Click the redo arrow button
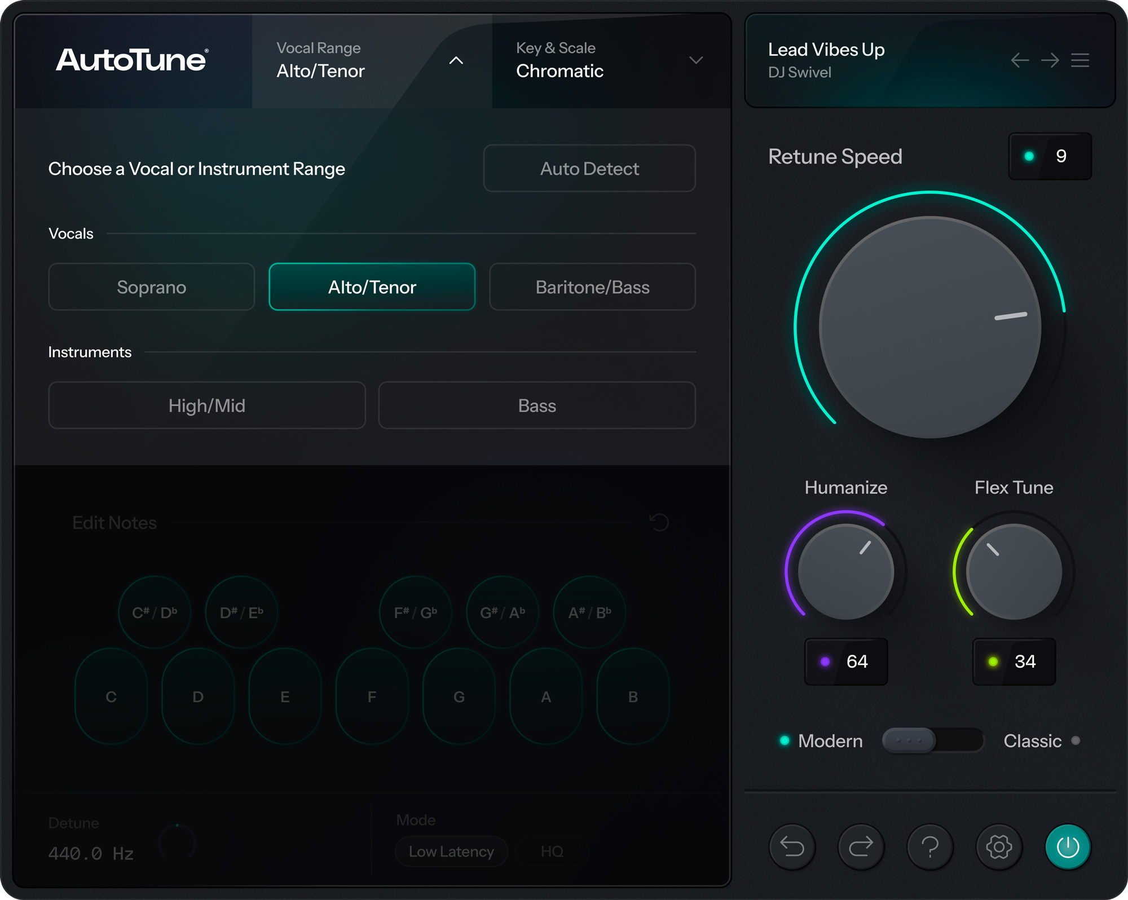Image resolution: width=1128 pixels, height=900 pixels. pyautogui.click(x=861, y=846)
